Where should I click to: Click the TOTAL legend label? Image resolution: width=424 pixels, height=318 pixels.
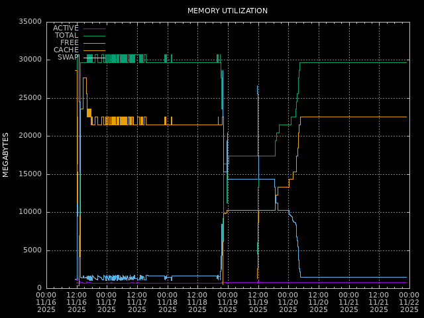pos(66,35)
